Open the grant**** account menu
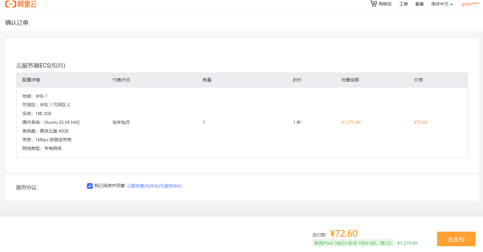Image resolution: width=483 pixels, height=252 pixels. coord(470,4)
